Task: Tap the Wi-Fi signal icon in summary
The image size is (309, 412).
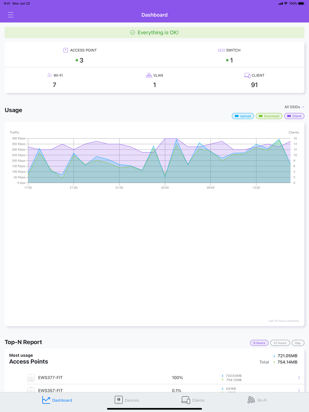Action: point(49,75)
